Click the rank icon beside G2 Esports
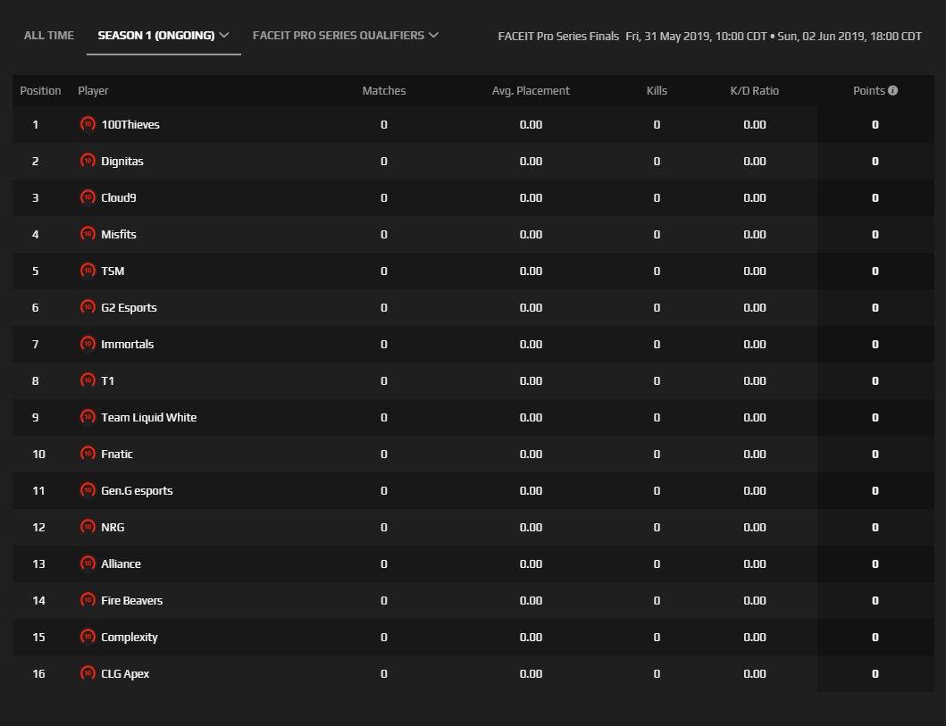 coord(88,307)
